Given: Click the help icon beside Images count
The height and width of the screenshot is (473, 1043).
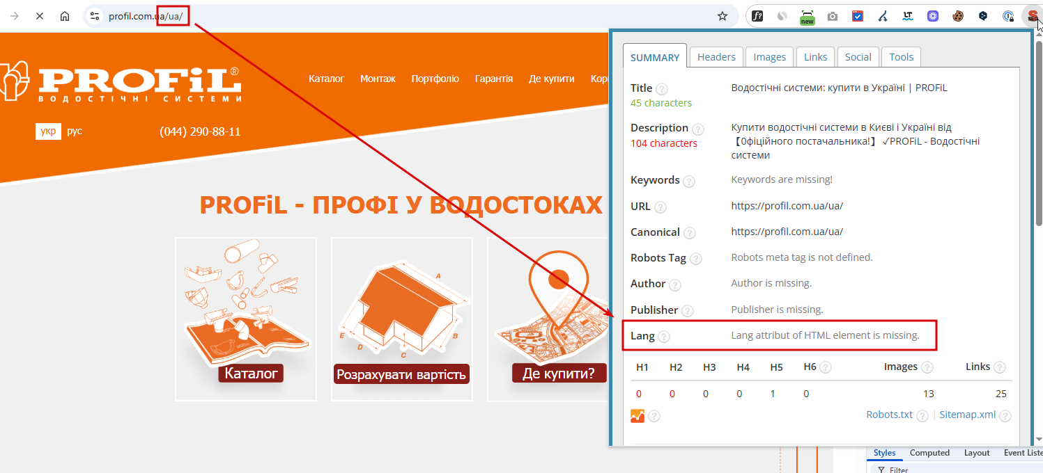Looking at the screenshot, I should (927, 367).
